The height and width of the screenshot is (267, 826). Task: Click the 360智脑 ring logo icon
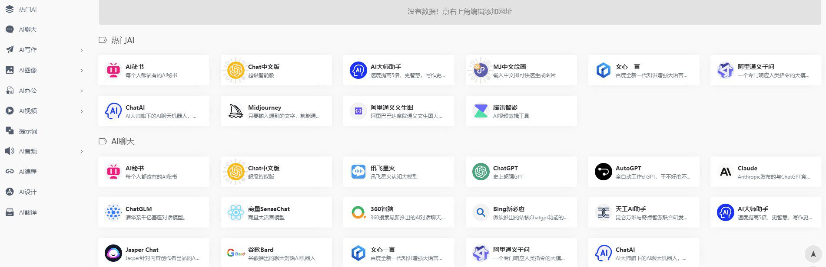[x=358, y=212]
